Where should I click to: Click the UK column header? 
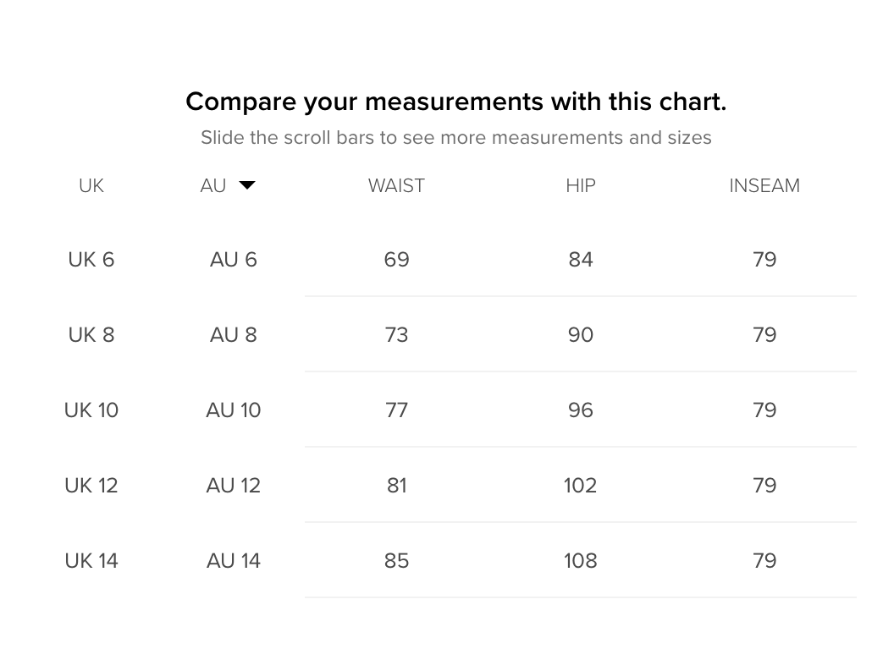[91, 186]
